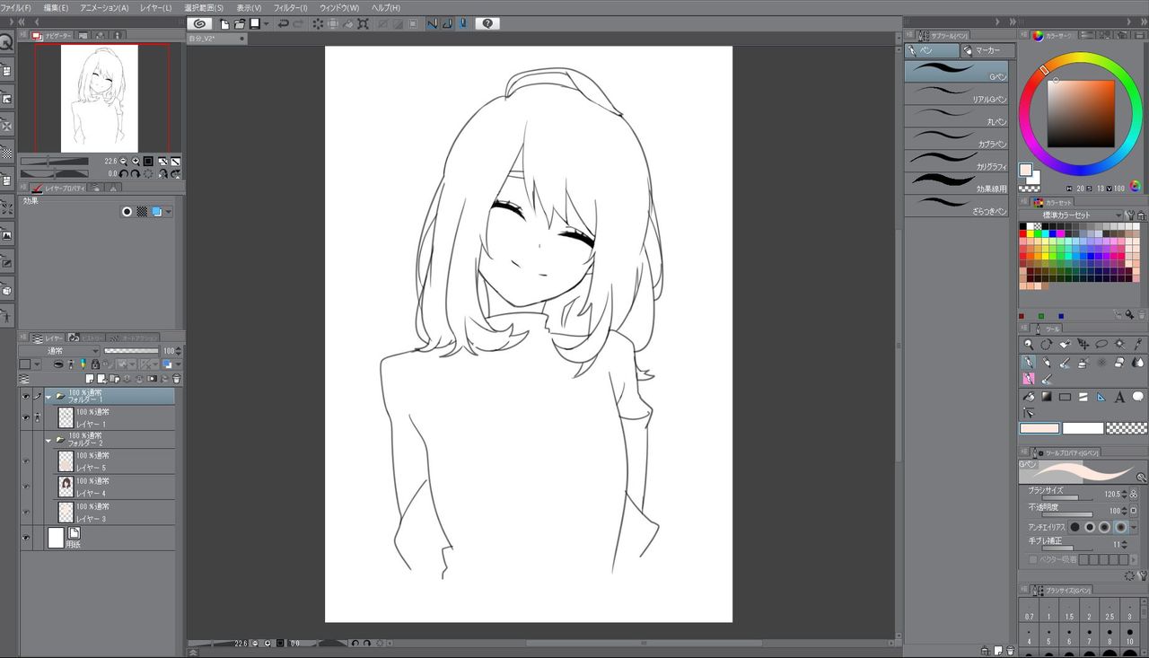Rotate left in the Navigator panel
The width and height of the screenshot is (1149, 658).
pos(124,173)
